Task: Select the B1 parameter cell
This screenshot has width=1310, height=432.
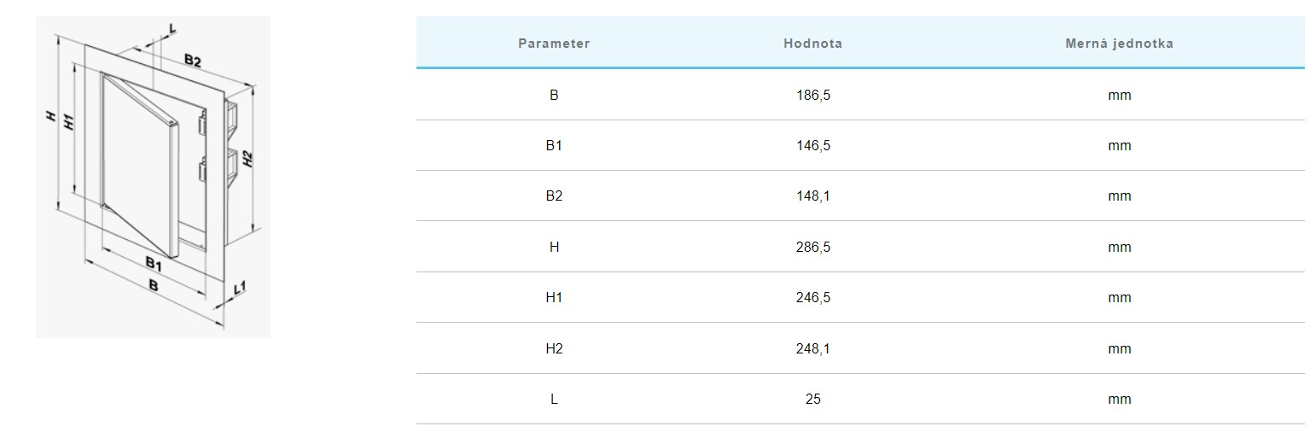Action: click(554, 146)
